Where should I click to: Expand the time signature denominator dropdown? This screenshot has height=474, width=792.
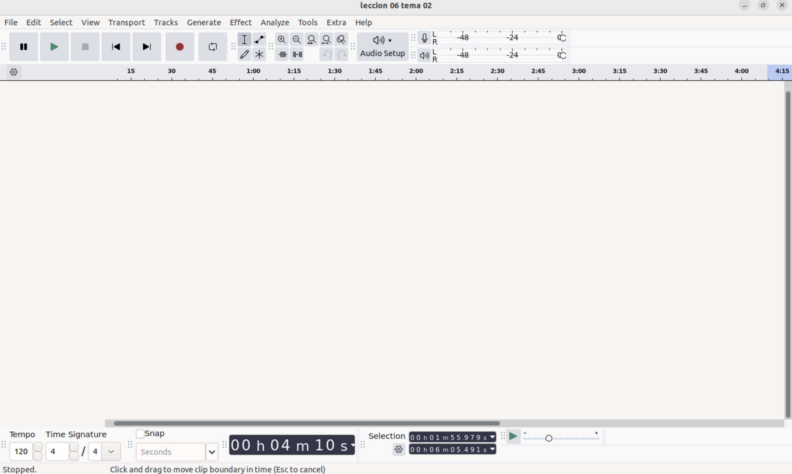pyautogui.click(x=111, y=451)
